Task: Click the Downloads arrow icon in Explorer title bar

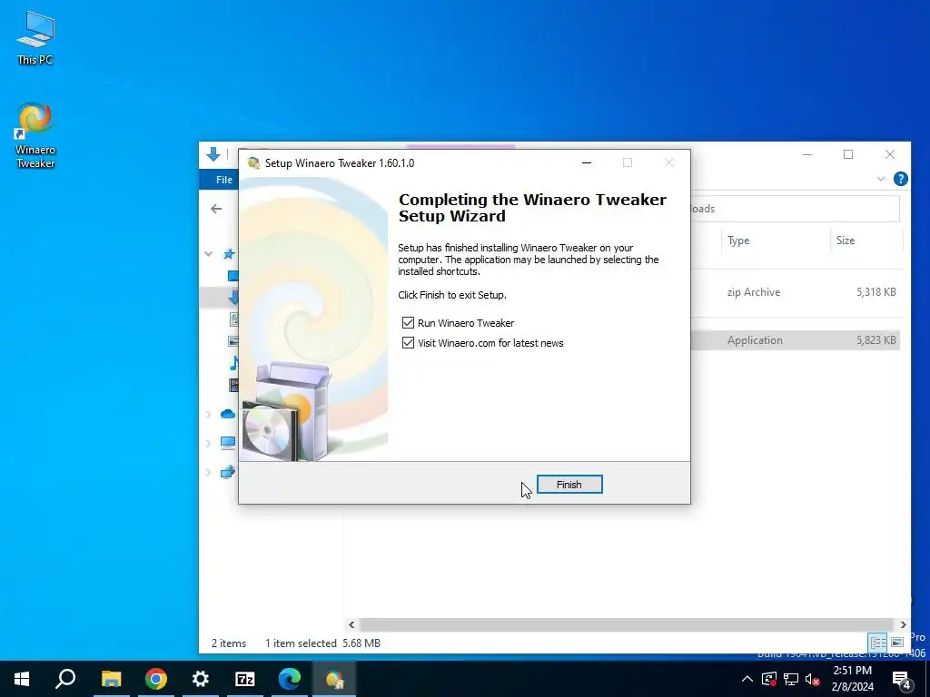Action: click(213, 154)
